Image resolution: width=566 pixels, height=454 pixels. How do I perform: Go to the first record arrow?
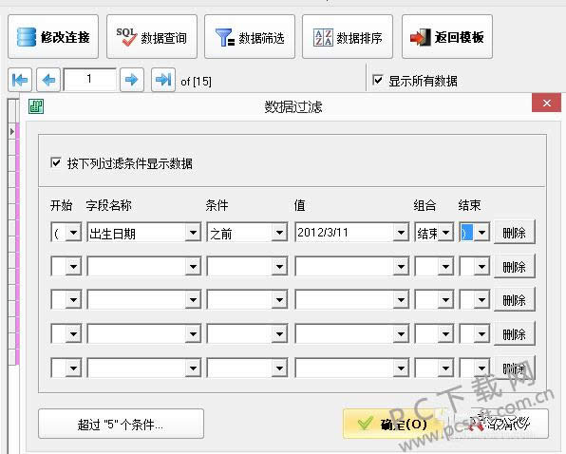coord(20,80)
